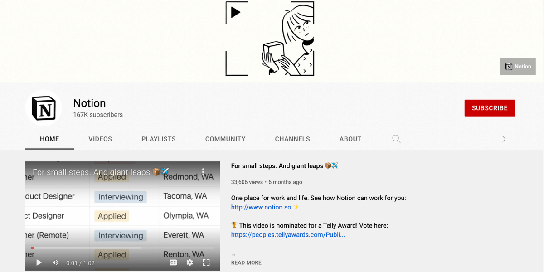
Task: Click the chevron to reveal more channel tabs
Action: point(504,139)
